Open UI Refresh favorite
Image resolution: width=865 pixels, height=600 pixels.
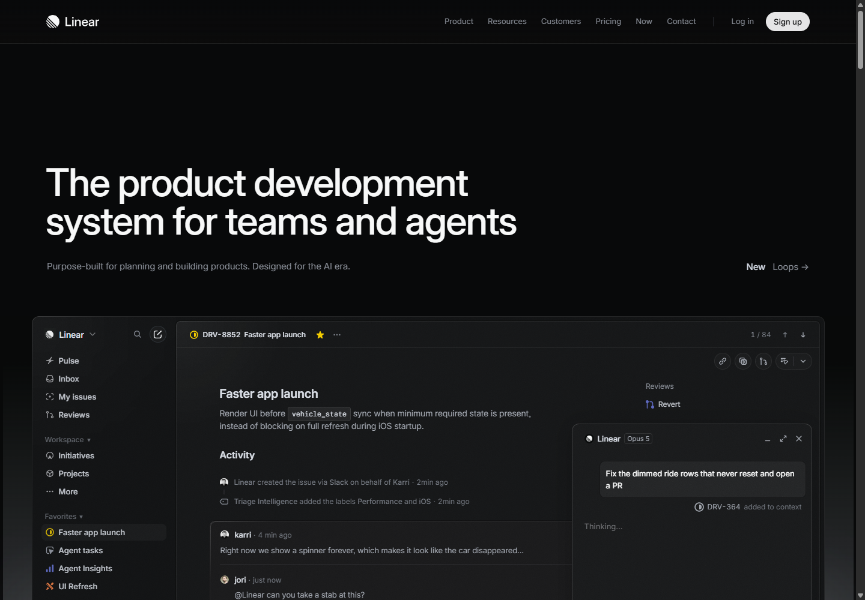click(x=104, y=586)
